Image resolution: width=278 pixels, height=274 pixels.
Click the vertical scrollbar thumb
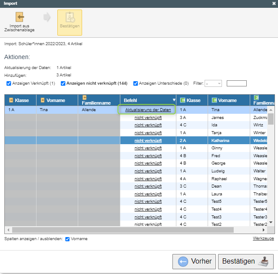point(271,119)
